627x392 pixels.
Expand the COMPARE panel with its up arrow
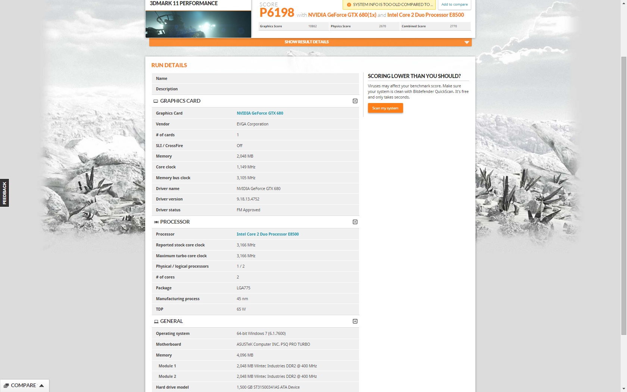[x=41, y=386]
